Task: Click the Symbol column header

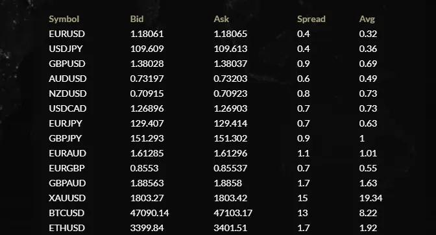Action: [64, 19]
